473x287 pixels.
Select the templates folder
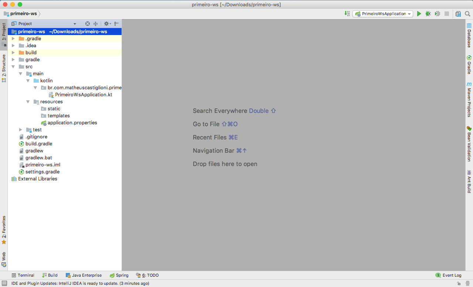(55, 115)
